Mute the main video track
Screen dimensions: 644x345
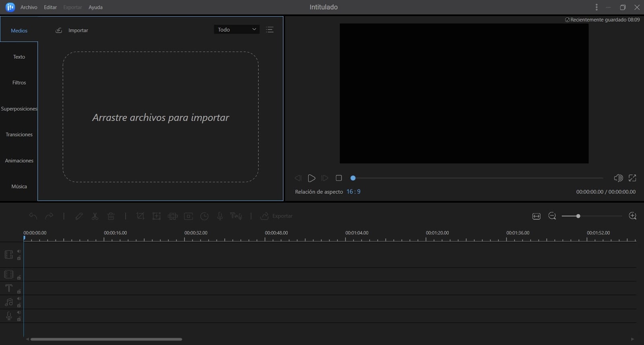point(19,251)
